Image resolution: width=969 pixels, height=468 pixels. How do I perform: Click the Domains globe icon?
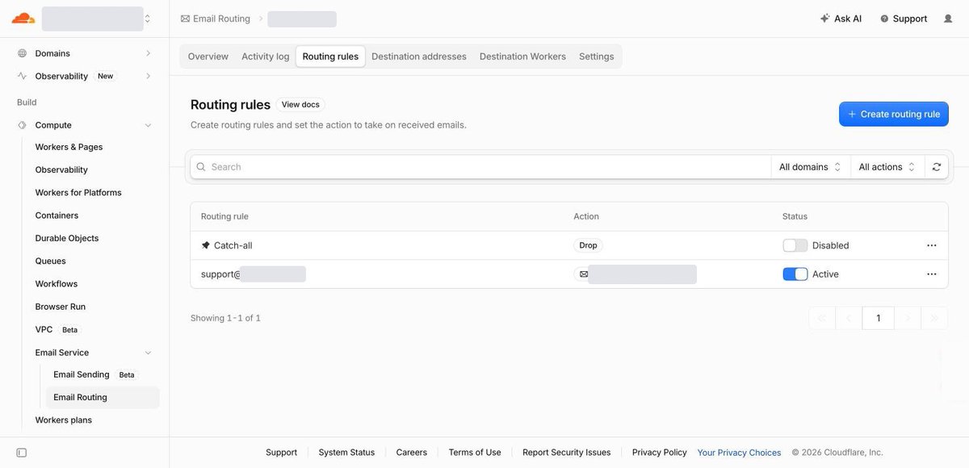point(22,53)
